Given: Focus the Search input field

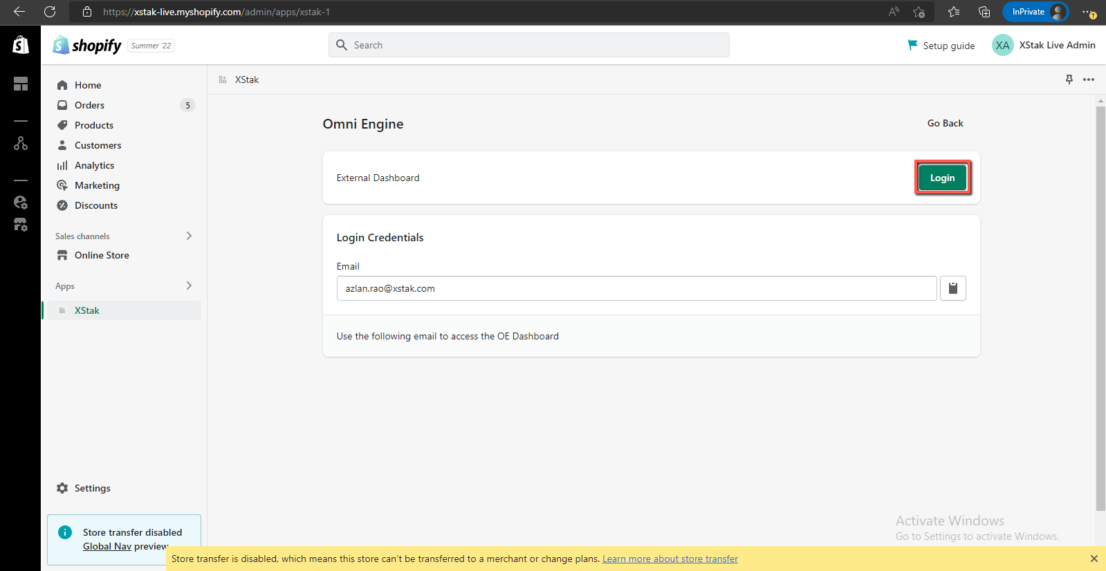Looking at the screenshot, I should click(x=529, y=45).
